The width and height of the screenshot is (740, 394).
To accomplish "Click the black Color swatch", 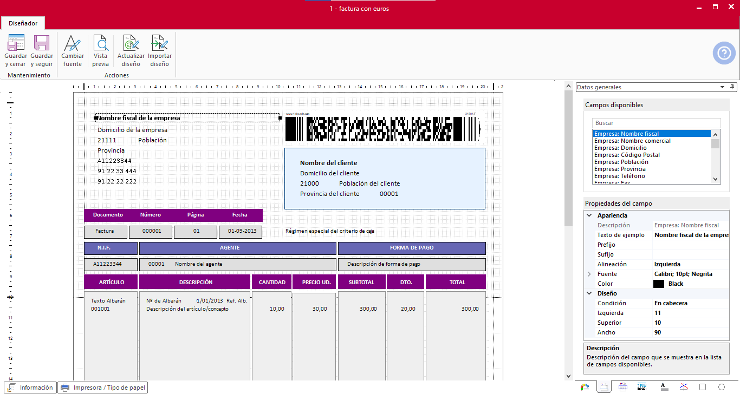I will click(x=659, y=284).
